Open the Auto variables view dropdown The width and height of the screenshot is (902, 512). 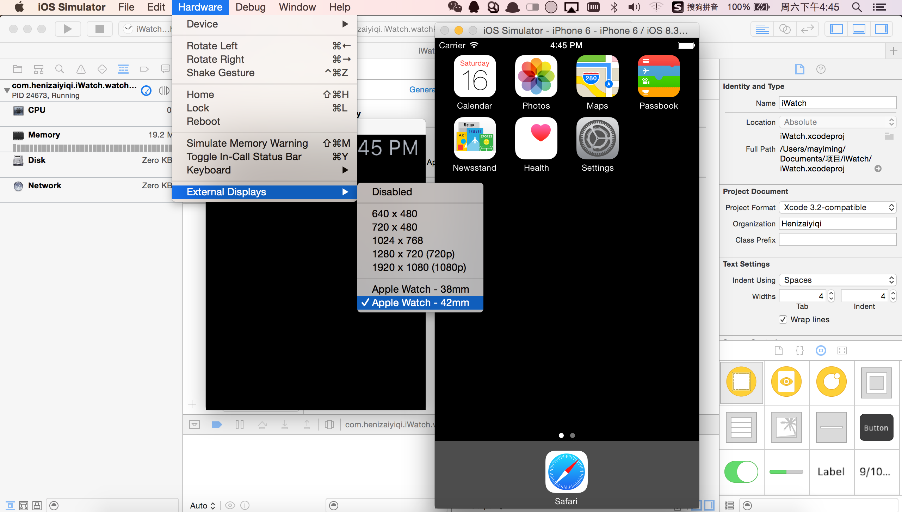(x=203, y=506)
